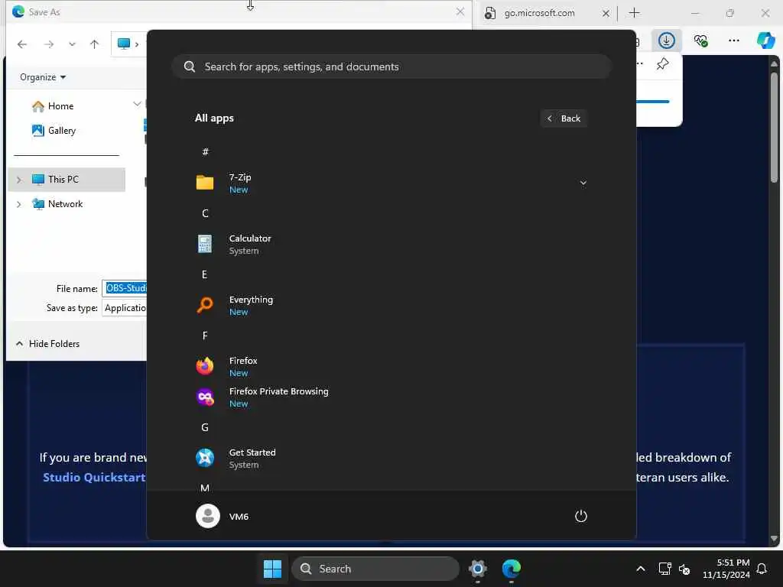Go forward in the Save As dialog
Screen dimensions: 783x587
click(x=48, y=44)
